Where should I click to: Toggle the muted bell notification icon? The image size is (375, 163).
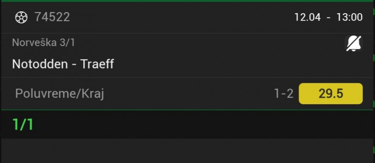354,43
